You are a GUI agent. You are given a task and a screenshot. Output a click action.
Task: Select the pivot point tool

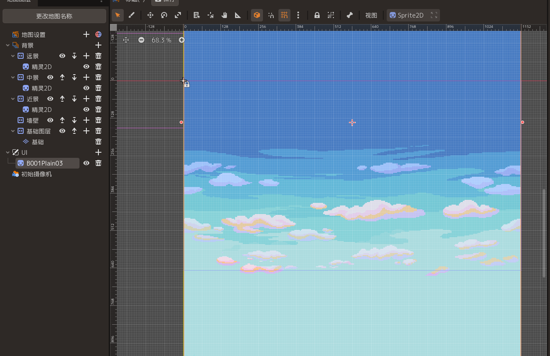pyautogui.click(x=211, y=15)
